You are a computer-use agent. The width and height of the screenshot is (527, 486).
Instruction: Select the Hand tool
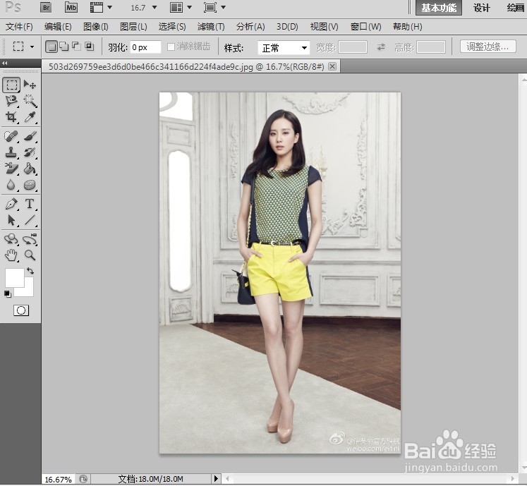click(11, 255)
